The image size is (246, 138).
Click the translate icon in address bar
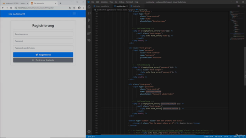click(x=70, y=8)
